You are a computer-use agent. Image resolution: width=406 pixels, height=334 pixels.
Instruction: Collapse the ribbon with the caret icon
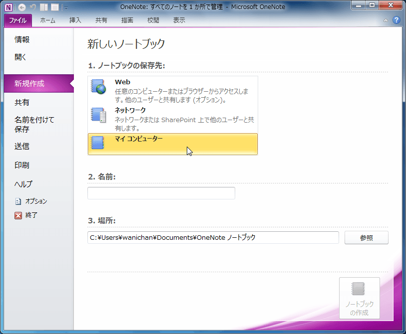[386, 20]
